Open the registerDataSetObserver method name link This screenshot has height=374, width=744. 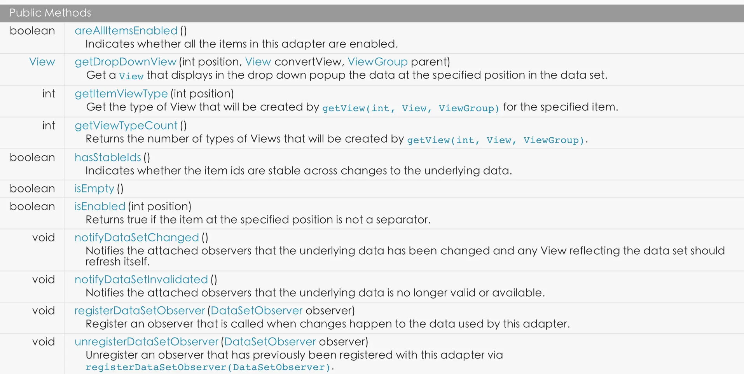(x=140, y=311)
